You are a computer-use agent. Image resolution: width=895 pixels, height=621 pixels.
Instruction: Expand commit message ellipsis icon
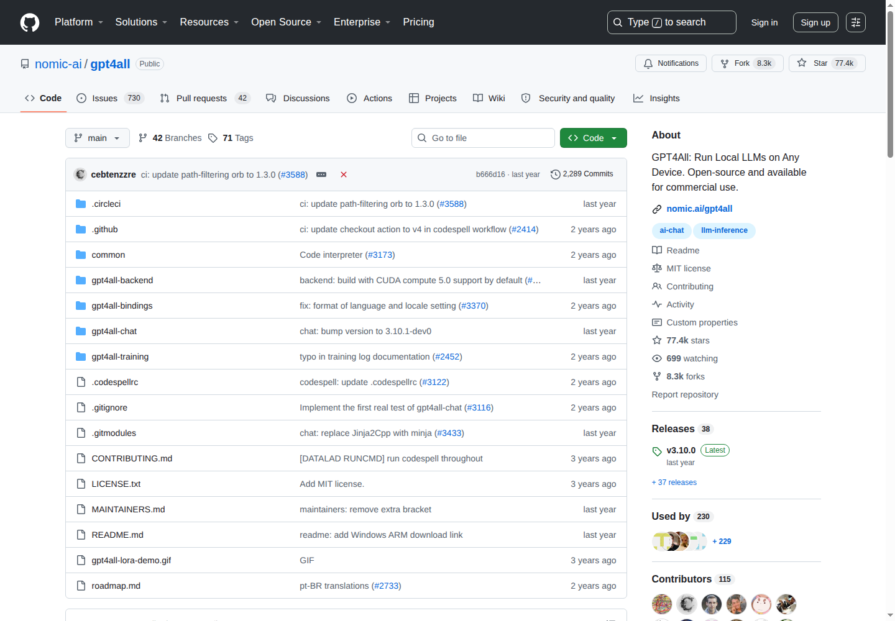tap(321, 175)
